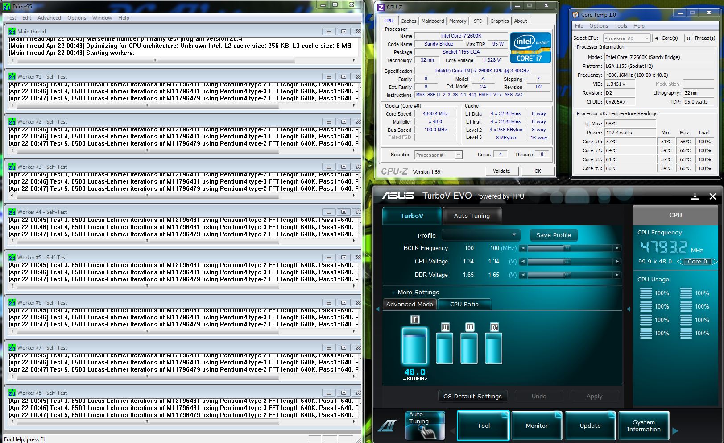Click the Core Temp Frequency field
The width and height of the screenshot is (724, 443).
click(x=658, y=75)
